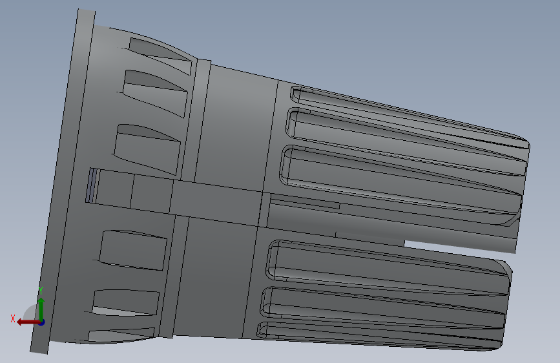
Task: Click the blue Z axis dot at the triad origin
Action: [42, 322]
